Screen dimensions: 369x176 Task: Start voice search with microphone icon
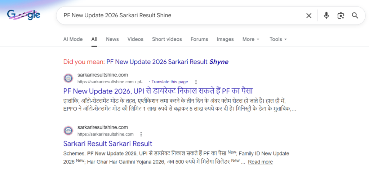click(x=326, y=16)
